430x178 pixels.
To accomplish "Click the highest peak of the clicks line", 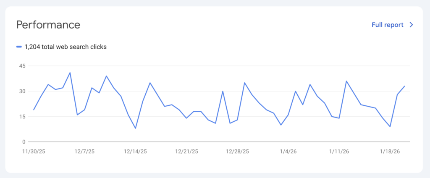I will [70, 73].
